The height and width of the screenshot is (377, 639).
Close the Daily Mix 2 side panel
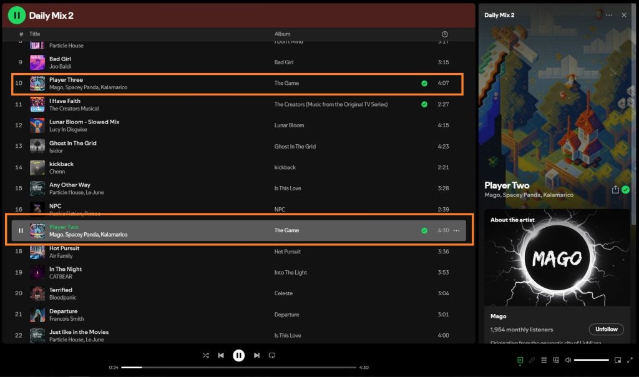point(624,15)
